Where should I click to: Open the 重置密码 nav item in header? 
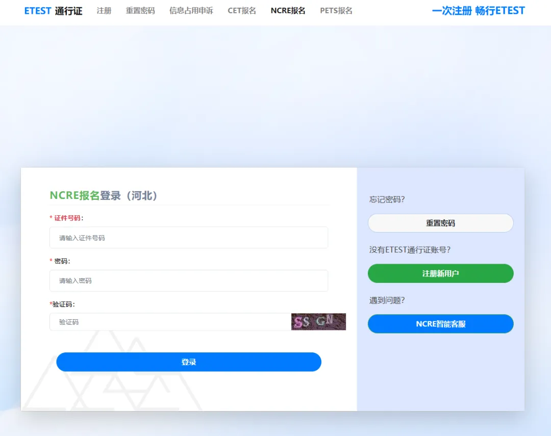(x=140, y=11)
